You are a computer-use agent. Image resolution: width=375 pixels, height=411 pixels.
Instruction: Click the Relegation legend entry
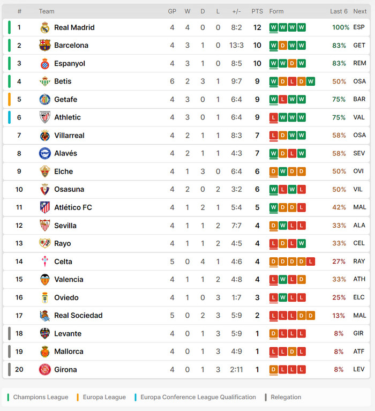286,397
